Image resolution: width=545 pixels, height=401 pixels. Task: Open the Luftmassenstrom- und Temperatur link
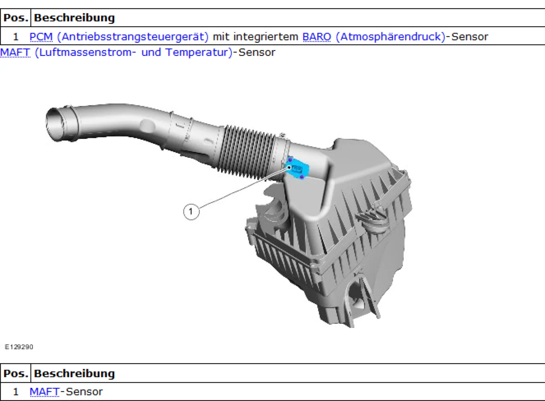134,53
